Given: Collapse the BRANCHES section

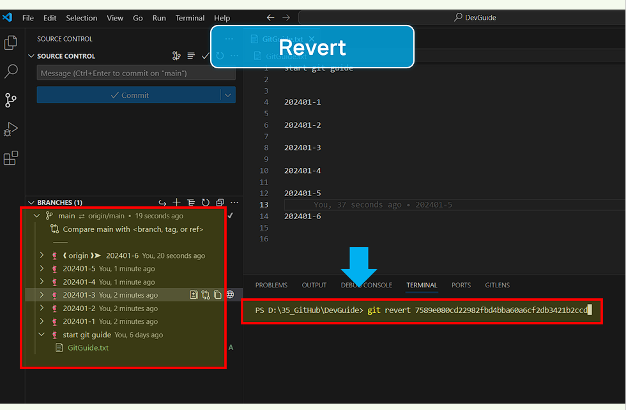Looking at the screenshot, I should tap(31, 202).
